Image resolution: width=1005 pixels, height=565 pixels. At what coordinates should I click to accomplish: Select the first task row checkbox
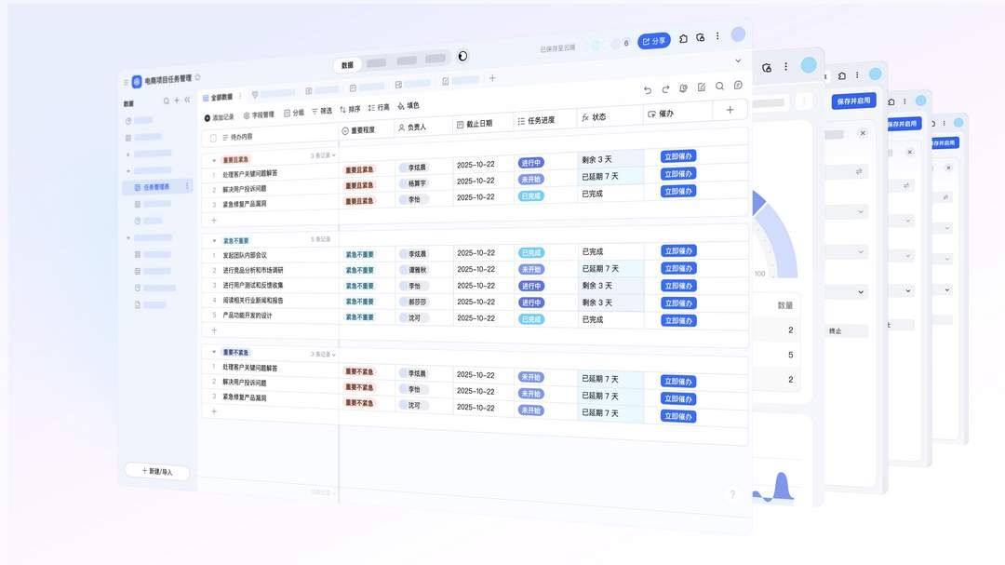tap(213, 172)
